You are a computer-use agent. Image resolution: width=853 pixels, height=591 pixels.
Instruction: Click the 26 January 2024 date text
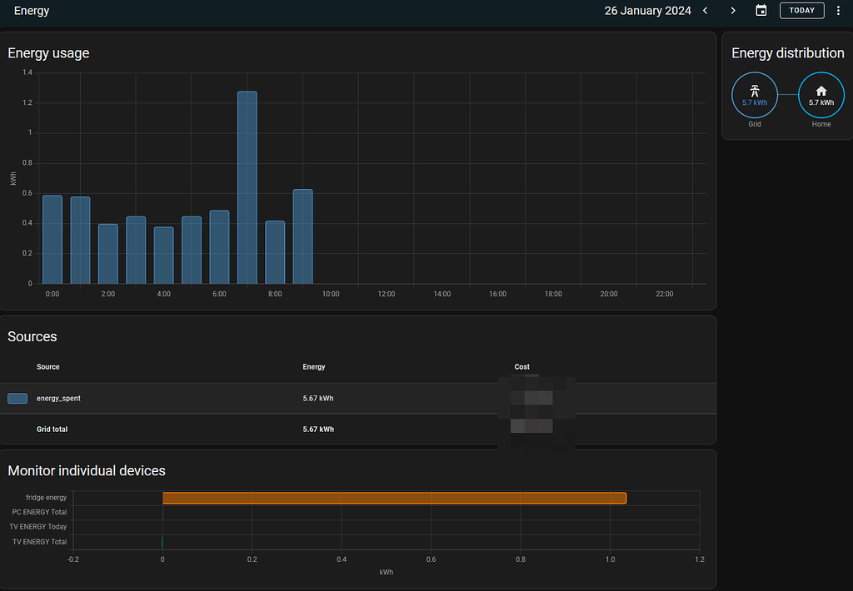click(x=647, y=11)
